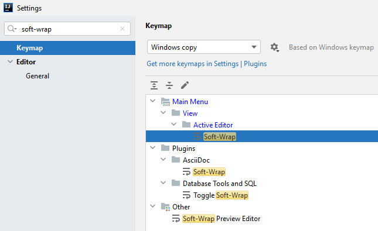Image resolution: width=378 pixels, height=231 pixels.
Task: Select the Other tree label
Action: (x=181, y=207)
